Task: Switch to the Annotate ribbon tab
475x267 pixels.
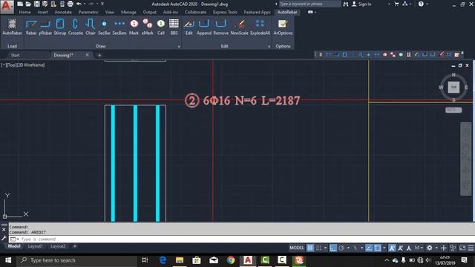Action: tap(63, 12)
